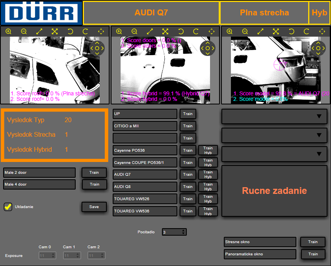Zoom out on the left camera view
Screen dimensions: 331x266
tap(24, 32)
